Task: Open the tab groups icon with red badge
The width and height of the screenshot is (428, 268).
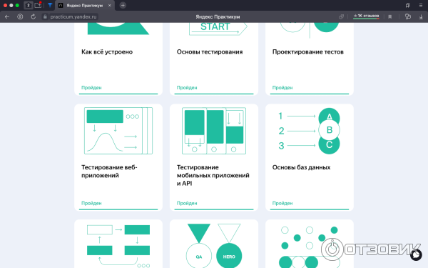Action: 38,5
